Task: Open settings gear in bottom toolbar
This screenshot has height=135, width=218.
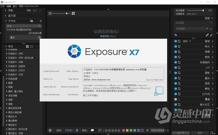Action: (50, 130)
